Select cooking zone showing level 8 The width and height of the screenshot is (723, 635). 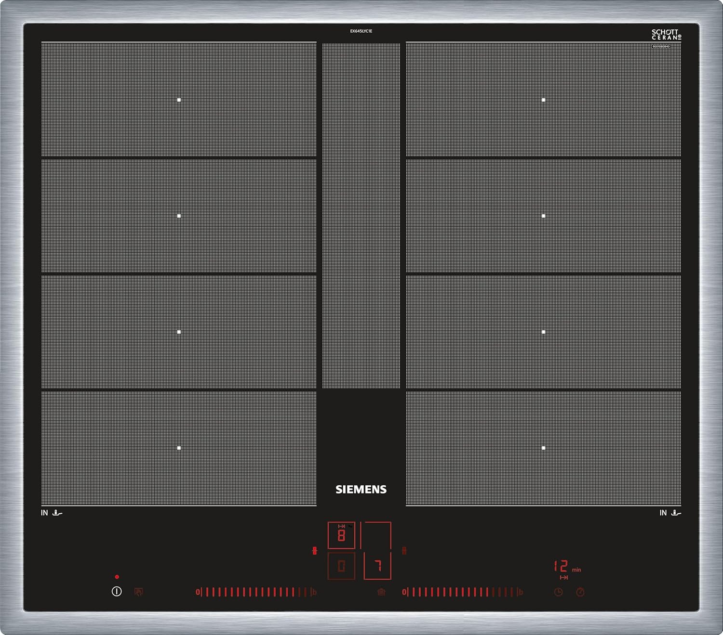pyautogui.click(x=341, y=535)
